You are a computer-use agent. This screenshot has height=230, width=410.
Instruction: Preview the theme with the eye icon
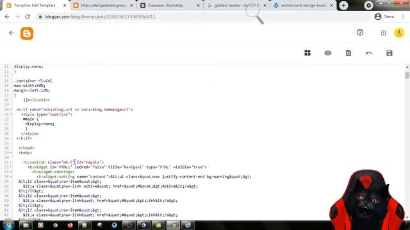[328, 53]
